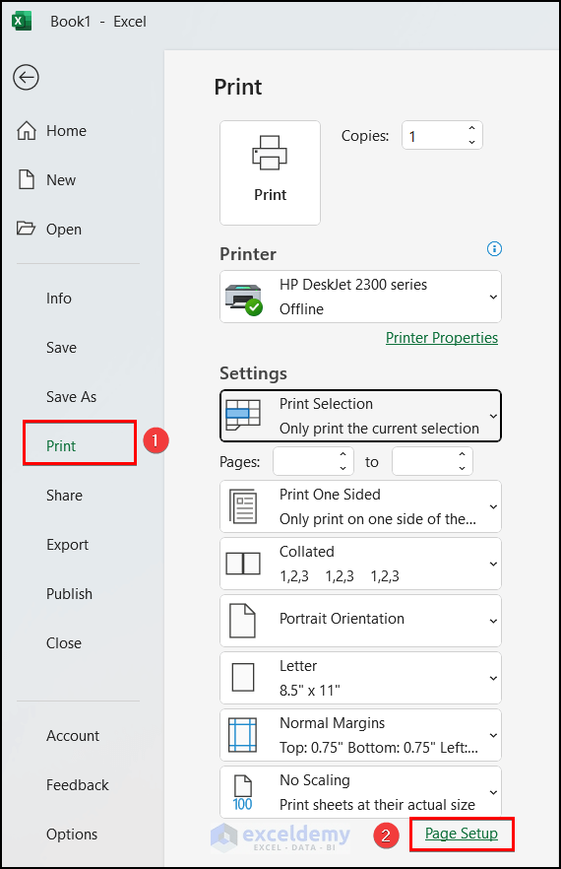
Task: Increase the Pages to value
Action: point(462,454)
